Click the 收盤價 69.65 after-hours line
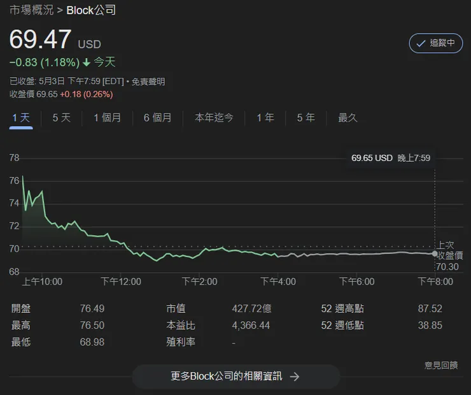Image resolution: width=471 pixels, height=395 pixels. point(61,94)
